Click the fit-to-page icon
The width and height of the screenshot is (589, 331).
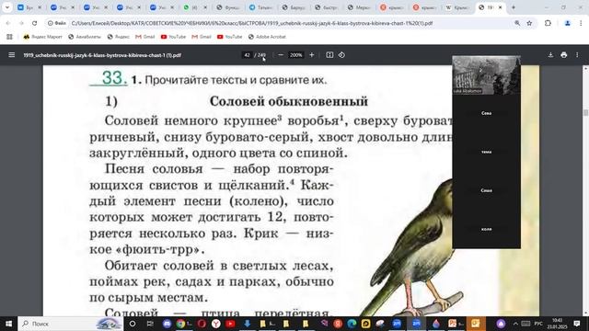pos(329,55)
